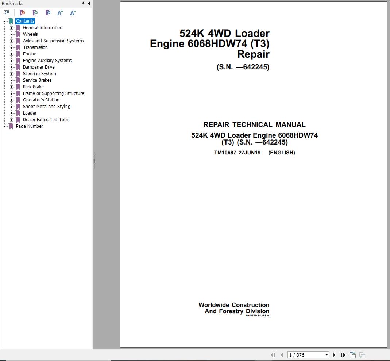Screen dimensions: 390x361
Task: Expand the Service Brakes node
Action: [x=11, y=80]
